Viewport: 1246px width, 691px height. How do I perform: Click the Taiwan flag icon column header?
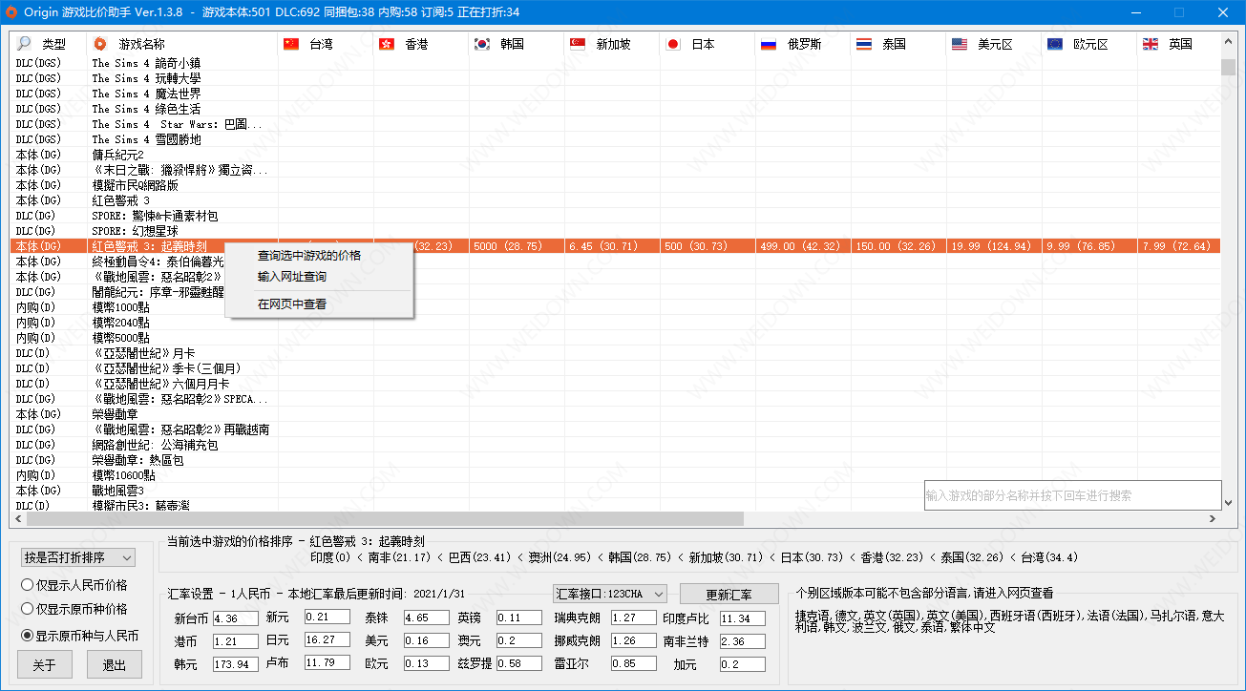point(292,44)
